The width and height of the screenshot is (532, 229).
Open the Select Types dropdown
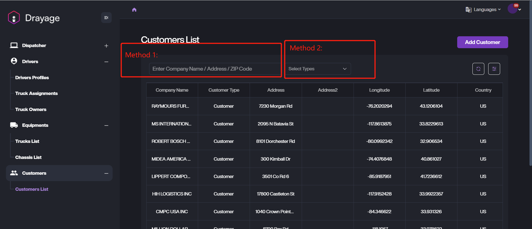(318, 69)
